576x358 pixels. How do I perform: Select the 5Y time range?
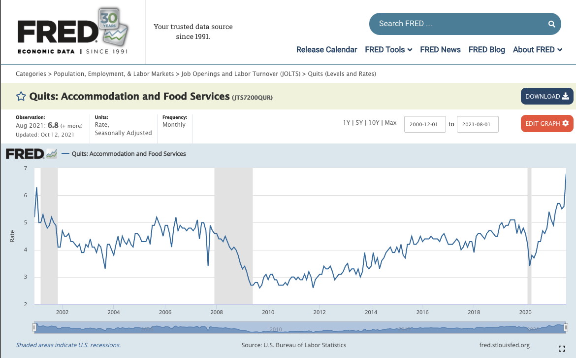(359, 123)
